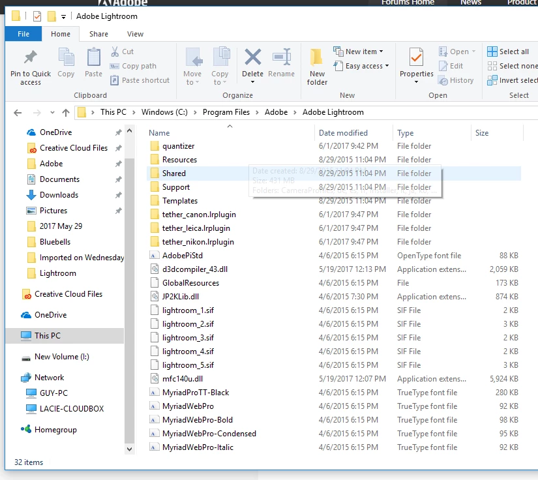538x480 pixels.
Task: Click Forums Home in the browser behind
Action: click(408, 3)
